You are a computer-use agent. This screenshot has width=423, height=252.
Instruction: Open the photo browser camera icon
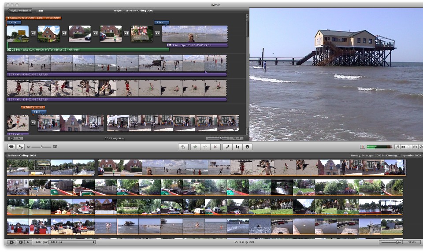point(403,147)
